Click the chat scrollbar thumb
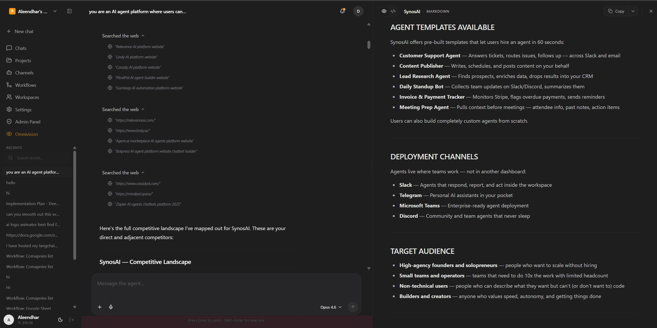The width and height of the screenshot is (657, 328). click(369, 45)
